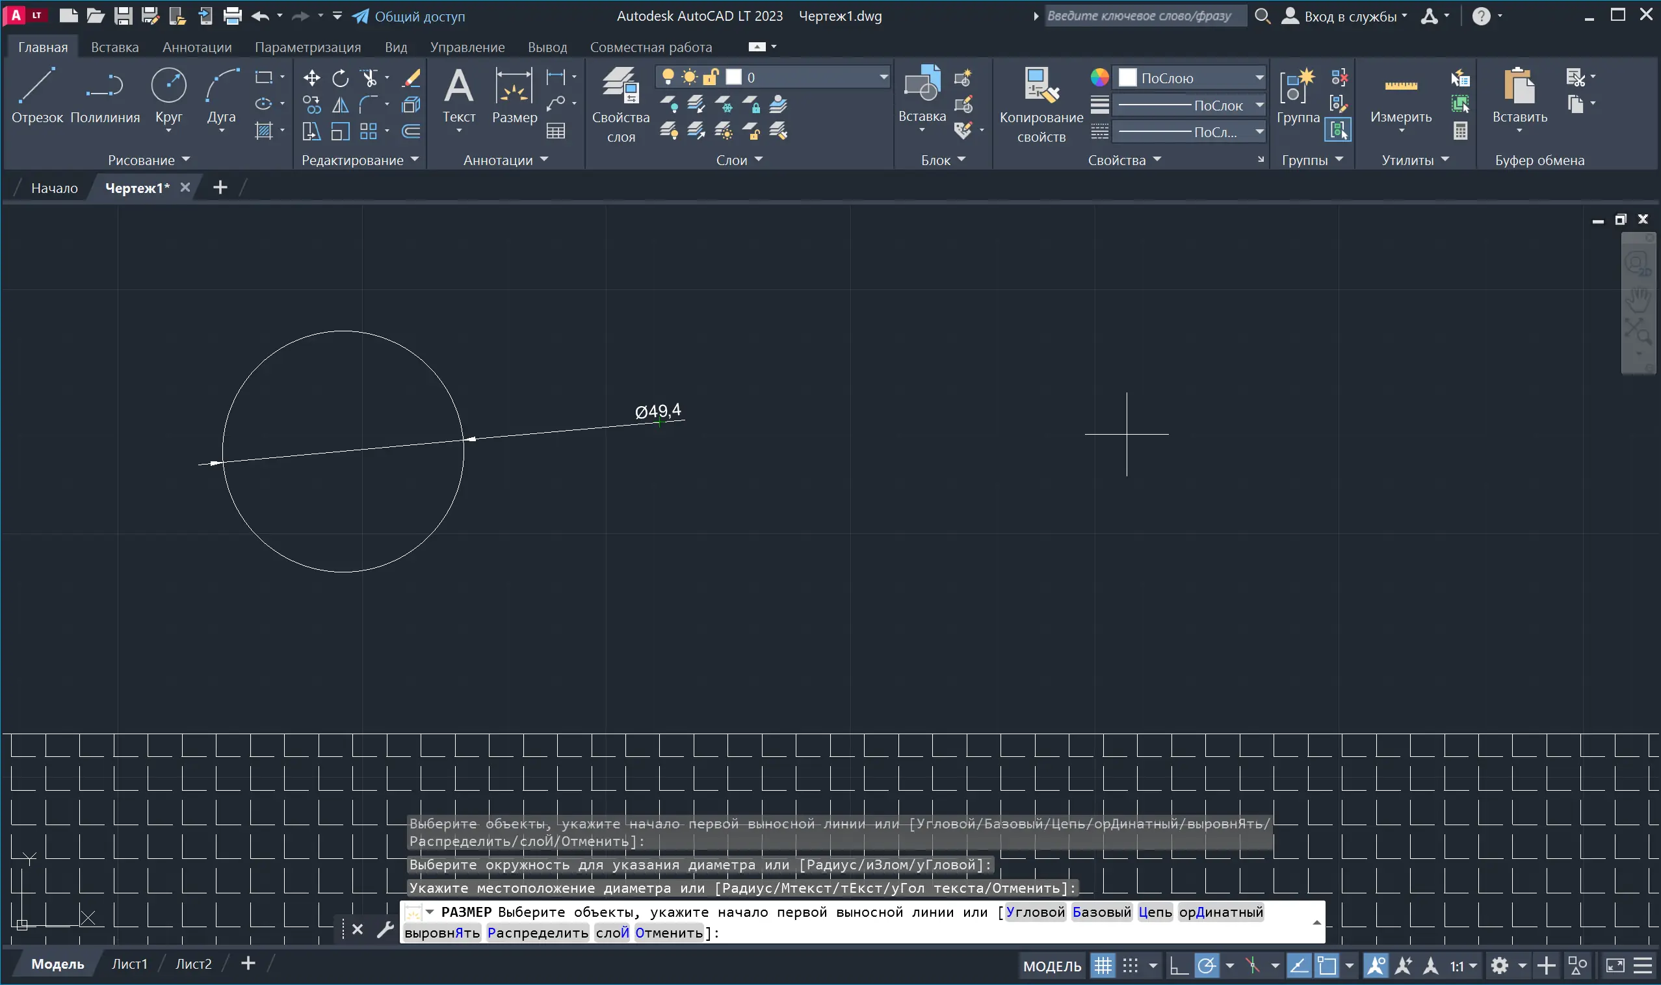Click the object color wheel swatch
Viewport: 1661px width, 985px height.
click(1099, 78)
